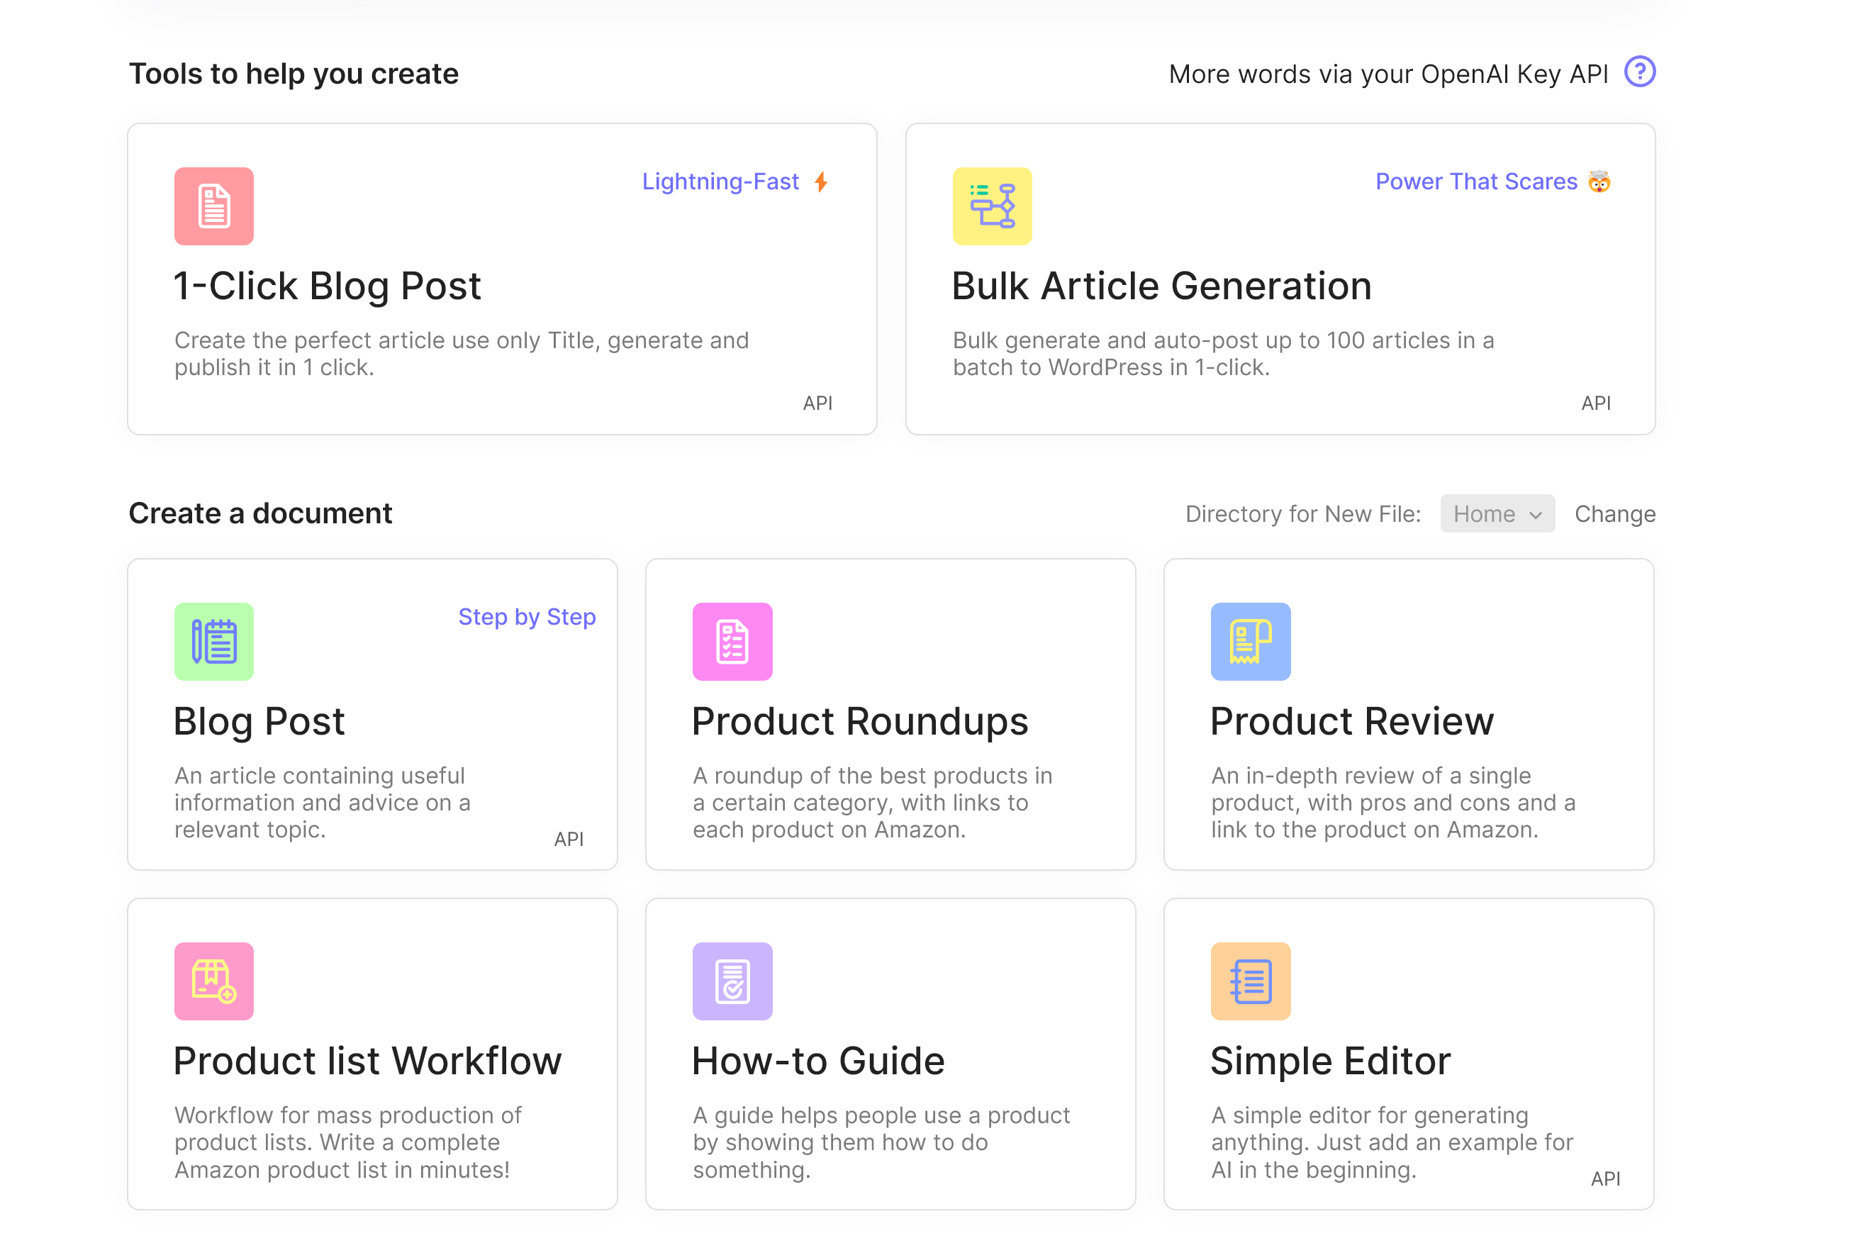Launch Bulk Article Generation
Viewport: 1854px width, 1248px height.
(x=1280, y=279)
